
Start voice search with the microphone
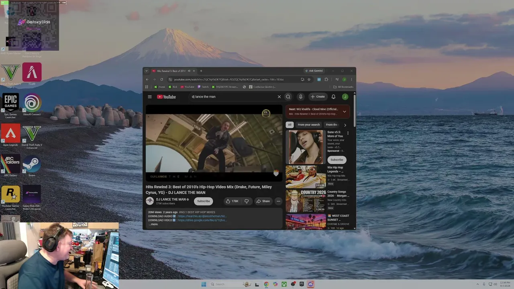300,97
